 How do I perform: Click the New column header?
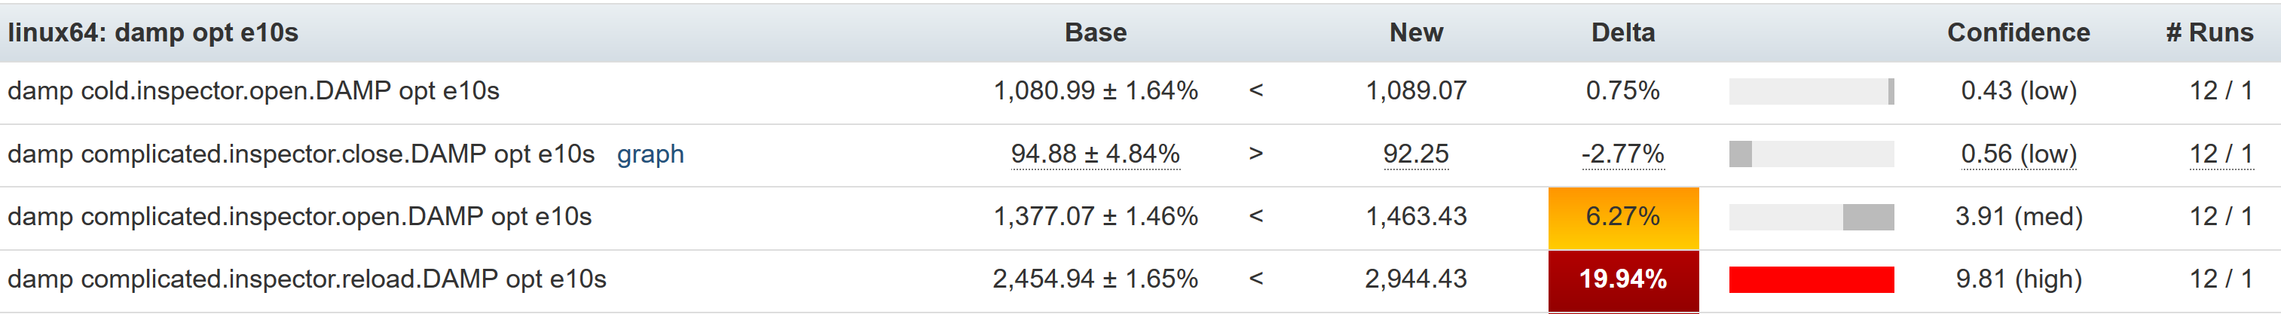tap(1416, 32)
